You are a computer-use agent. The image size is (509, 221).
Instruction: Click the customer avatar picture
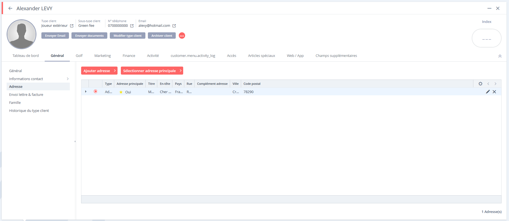tap(22, 34)
